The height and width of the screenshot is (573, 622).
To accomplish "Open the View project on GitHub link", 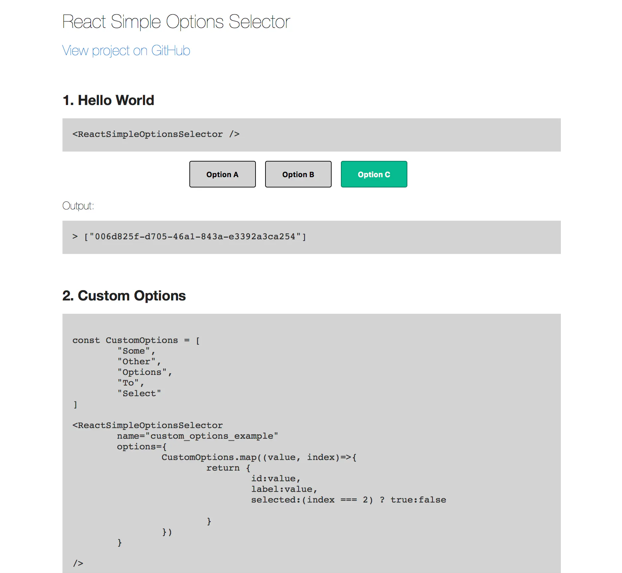I will point(126,51).
